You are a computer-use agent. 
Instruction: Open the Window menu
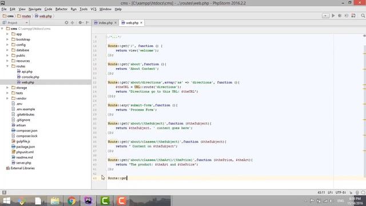(x=105, y=9)
